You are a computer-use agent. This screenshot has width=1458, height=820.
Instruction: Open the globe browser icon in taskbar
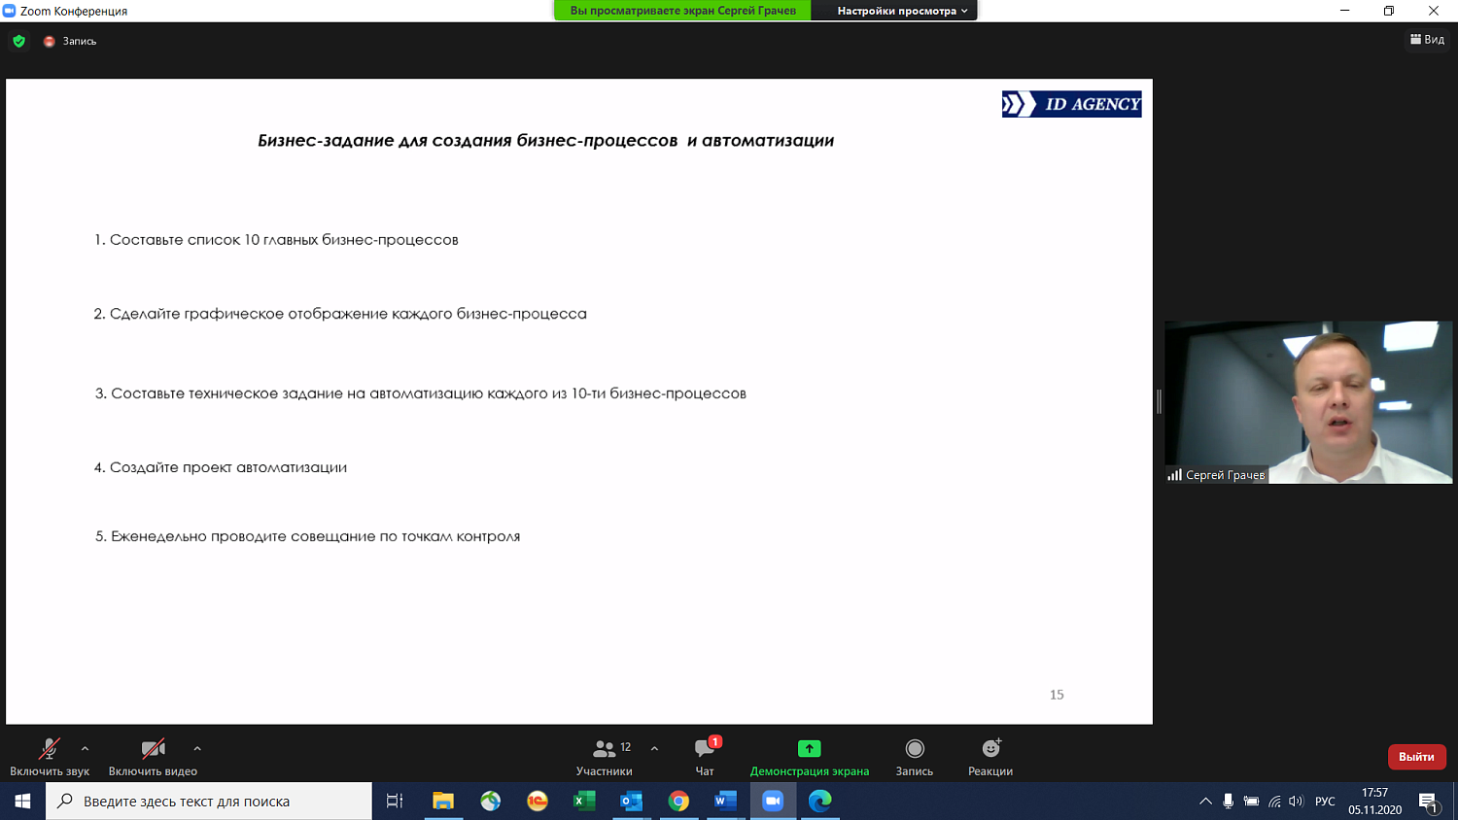tap(490, 801)
